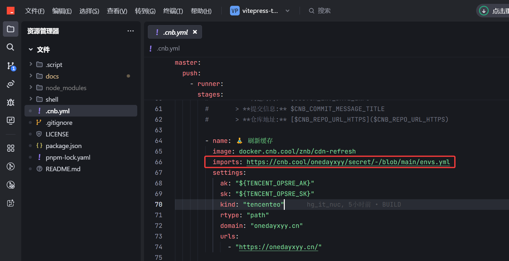
Task: Open the 选择(S) menu
Action: coord(89,11)
